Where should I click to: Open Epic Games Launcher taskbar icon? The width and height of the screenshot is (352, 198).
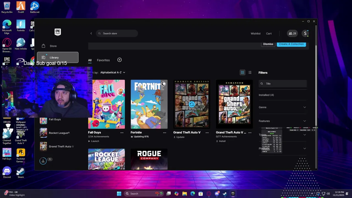(x=233, y=194)
